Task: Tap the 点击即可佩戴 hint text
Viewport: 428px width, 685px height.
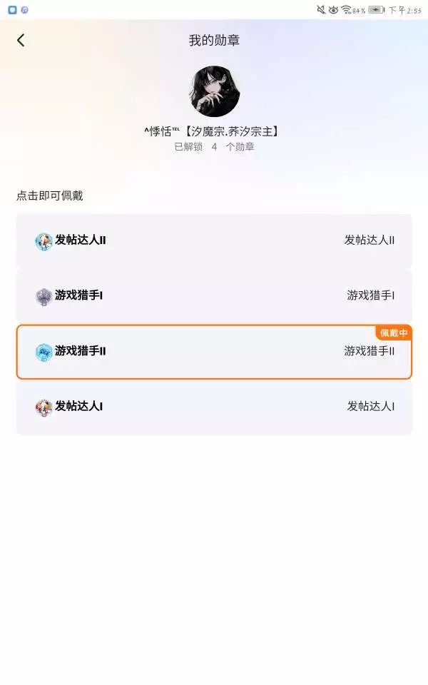Action: click(x=50, y=196)
